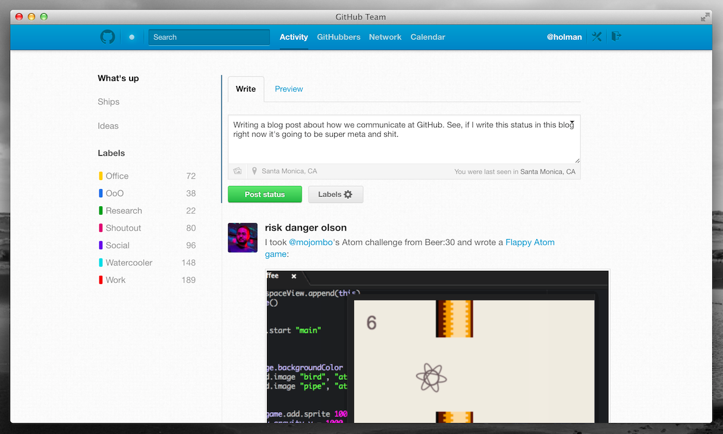Switch to the Calendar page

point(427,37)
